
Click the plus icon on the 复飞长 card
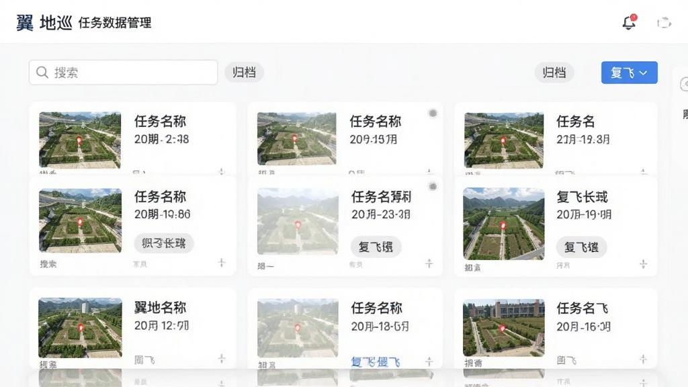click(643, 264)
